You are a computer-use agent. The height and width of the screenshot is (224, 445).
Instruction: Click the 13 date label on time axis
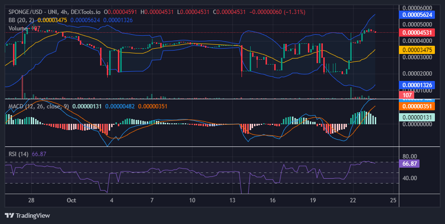click(232, 200)
